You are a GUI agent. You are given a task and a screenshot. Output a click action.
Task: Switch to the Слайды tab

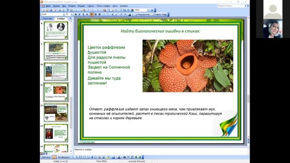[61, 19]
